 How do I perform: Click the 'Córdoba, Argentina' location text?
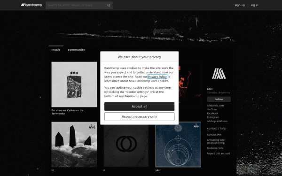219,92
